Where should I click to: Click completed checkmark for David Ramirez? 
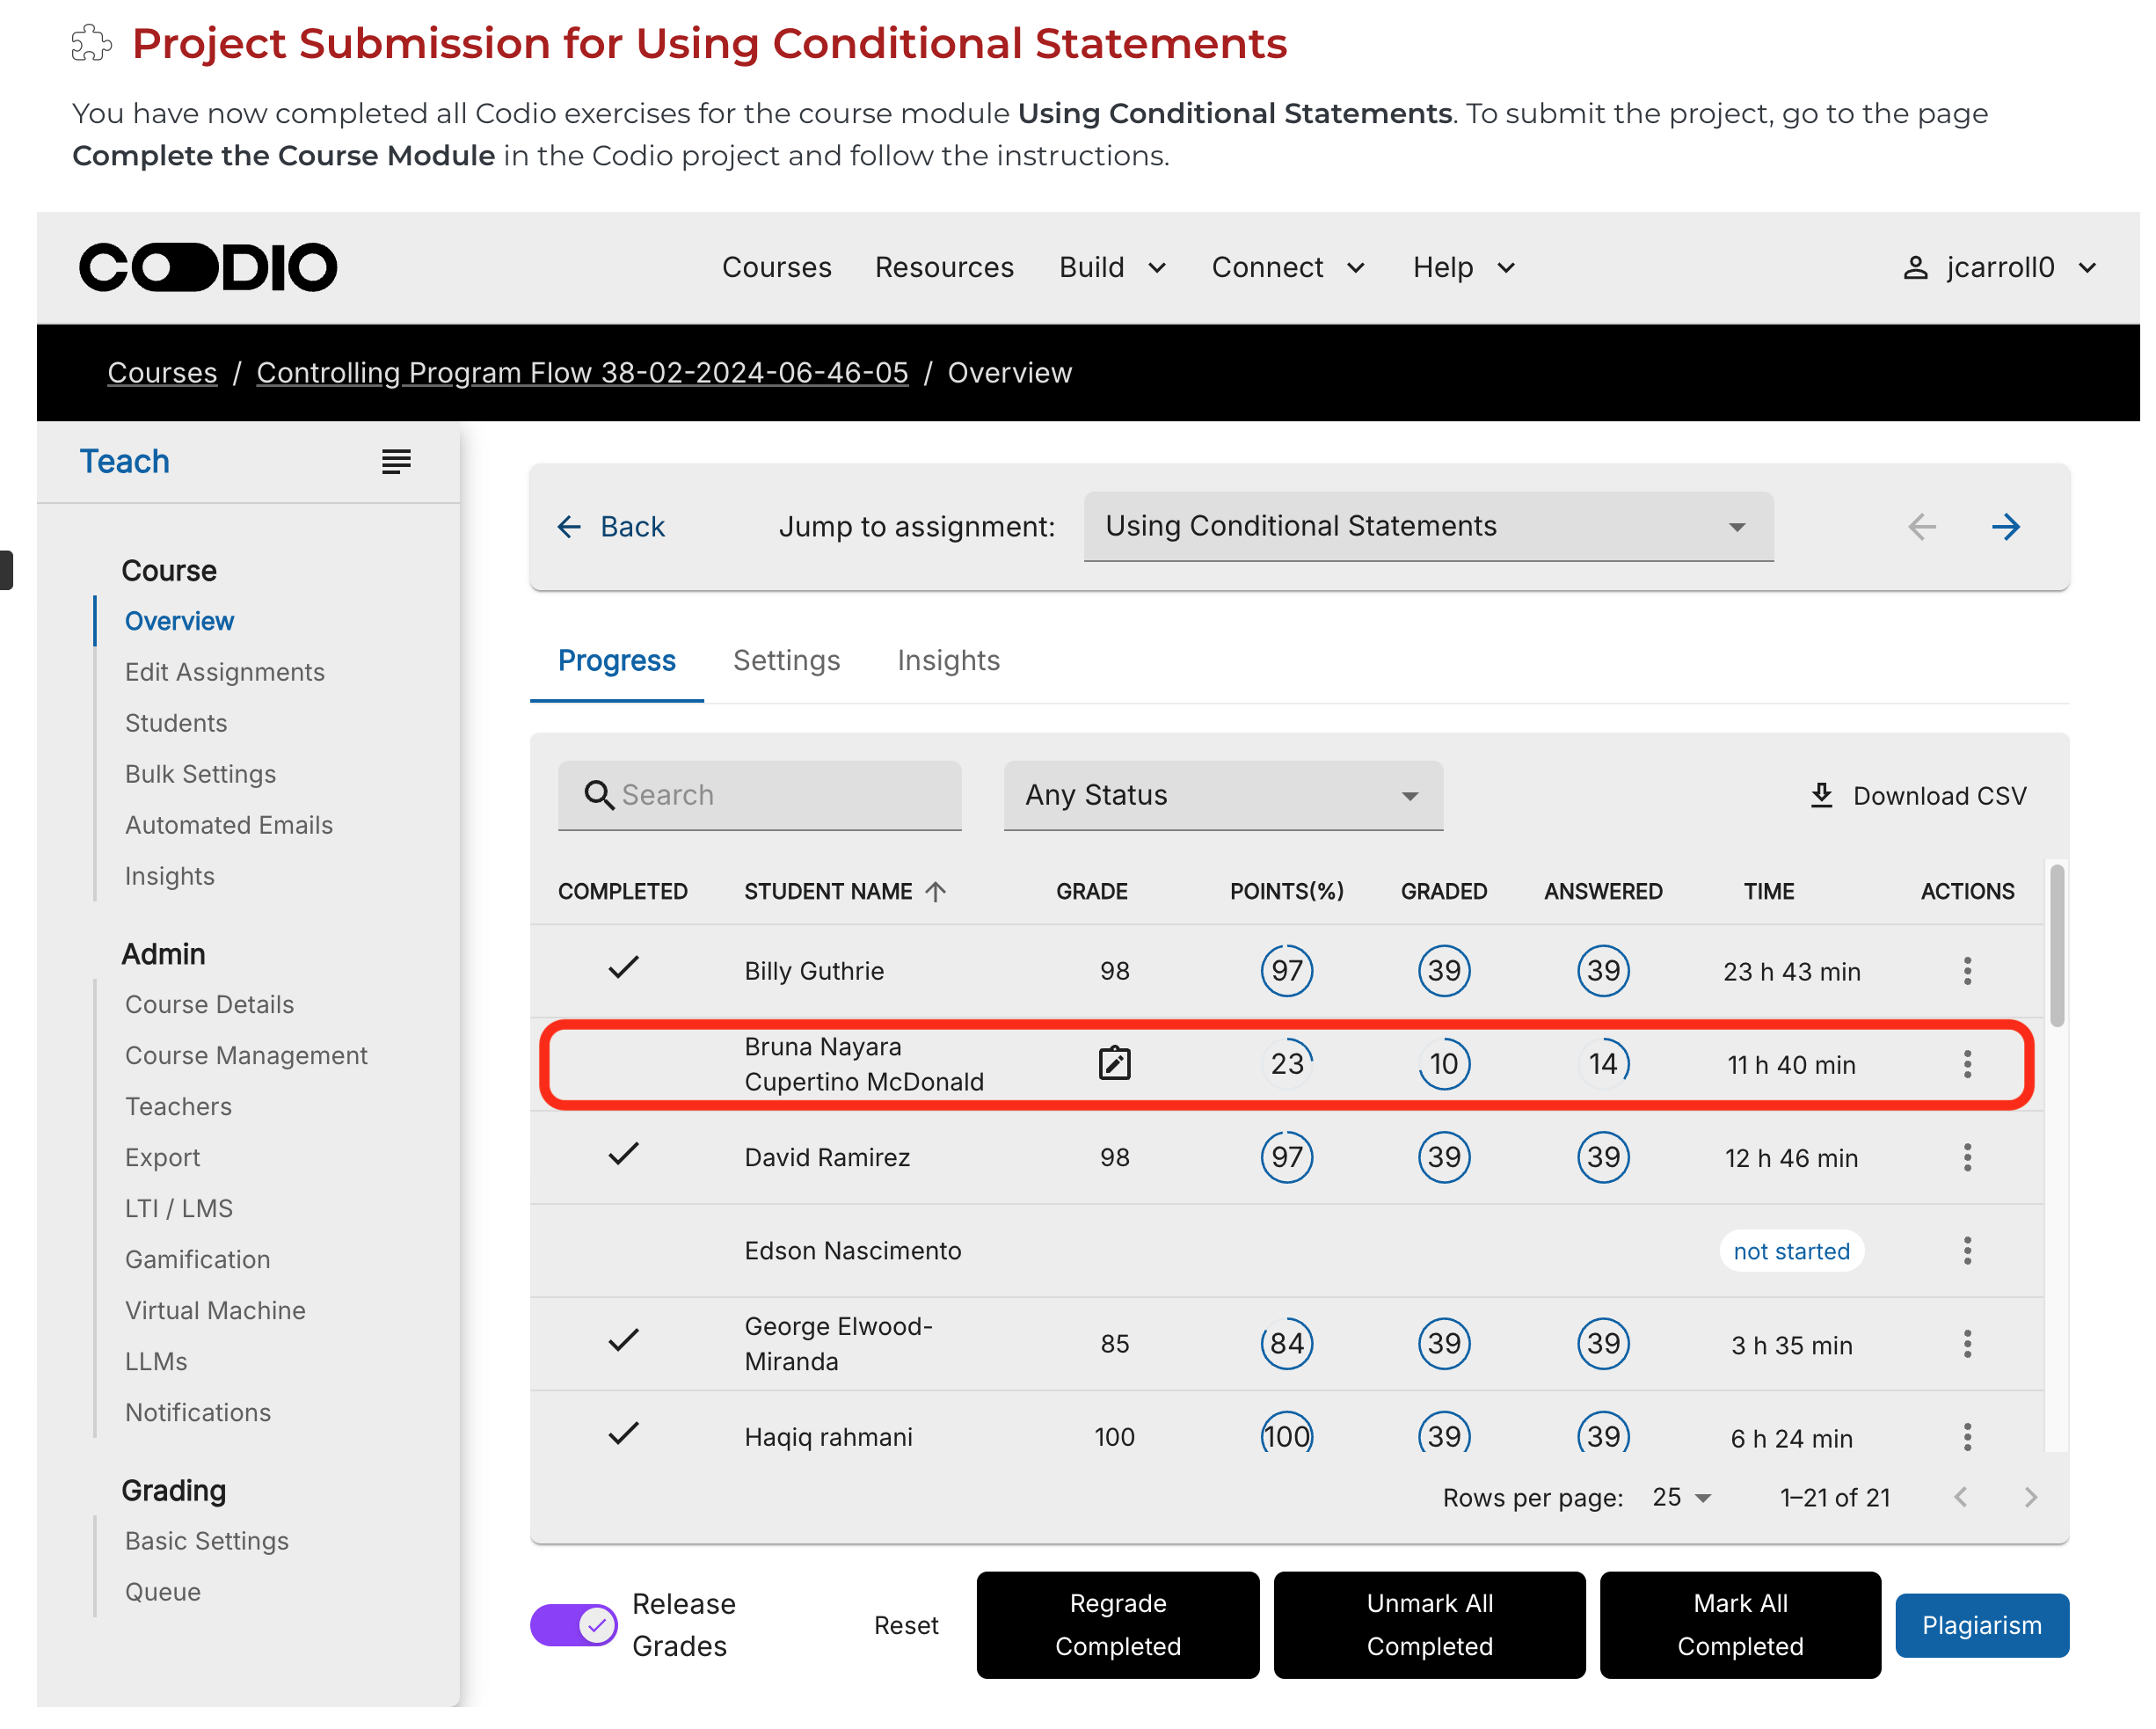coord(623,1154)
